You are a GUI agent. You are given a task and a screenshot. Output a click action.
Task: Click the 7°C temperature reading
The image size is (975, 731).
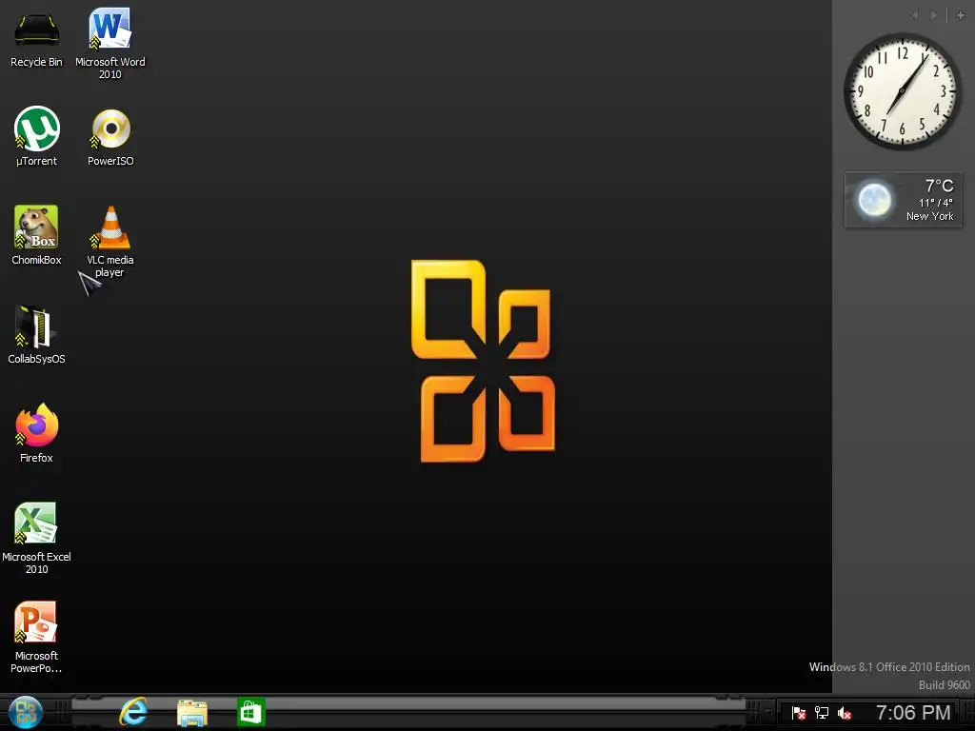coord(939,186)
